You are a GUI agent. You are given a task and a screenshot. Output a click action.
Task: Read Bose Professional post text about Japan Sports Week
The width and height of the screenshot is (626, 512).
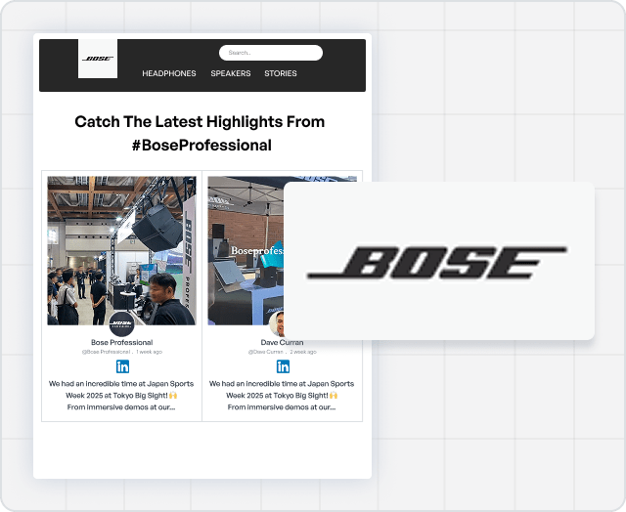[121, 395]
